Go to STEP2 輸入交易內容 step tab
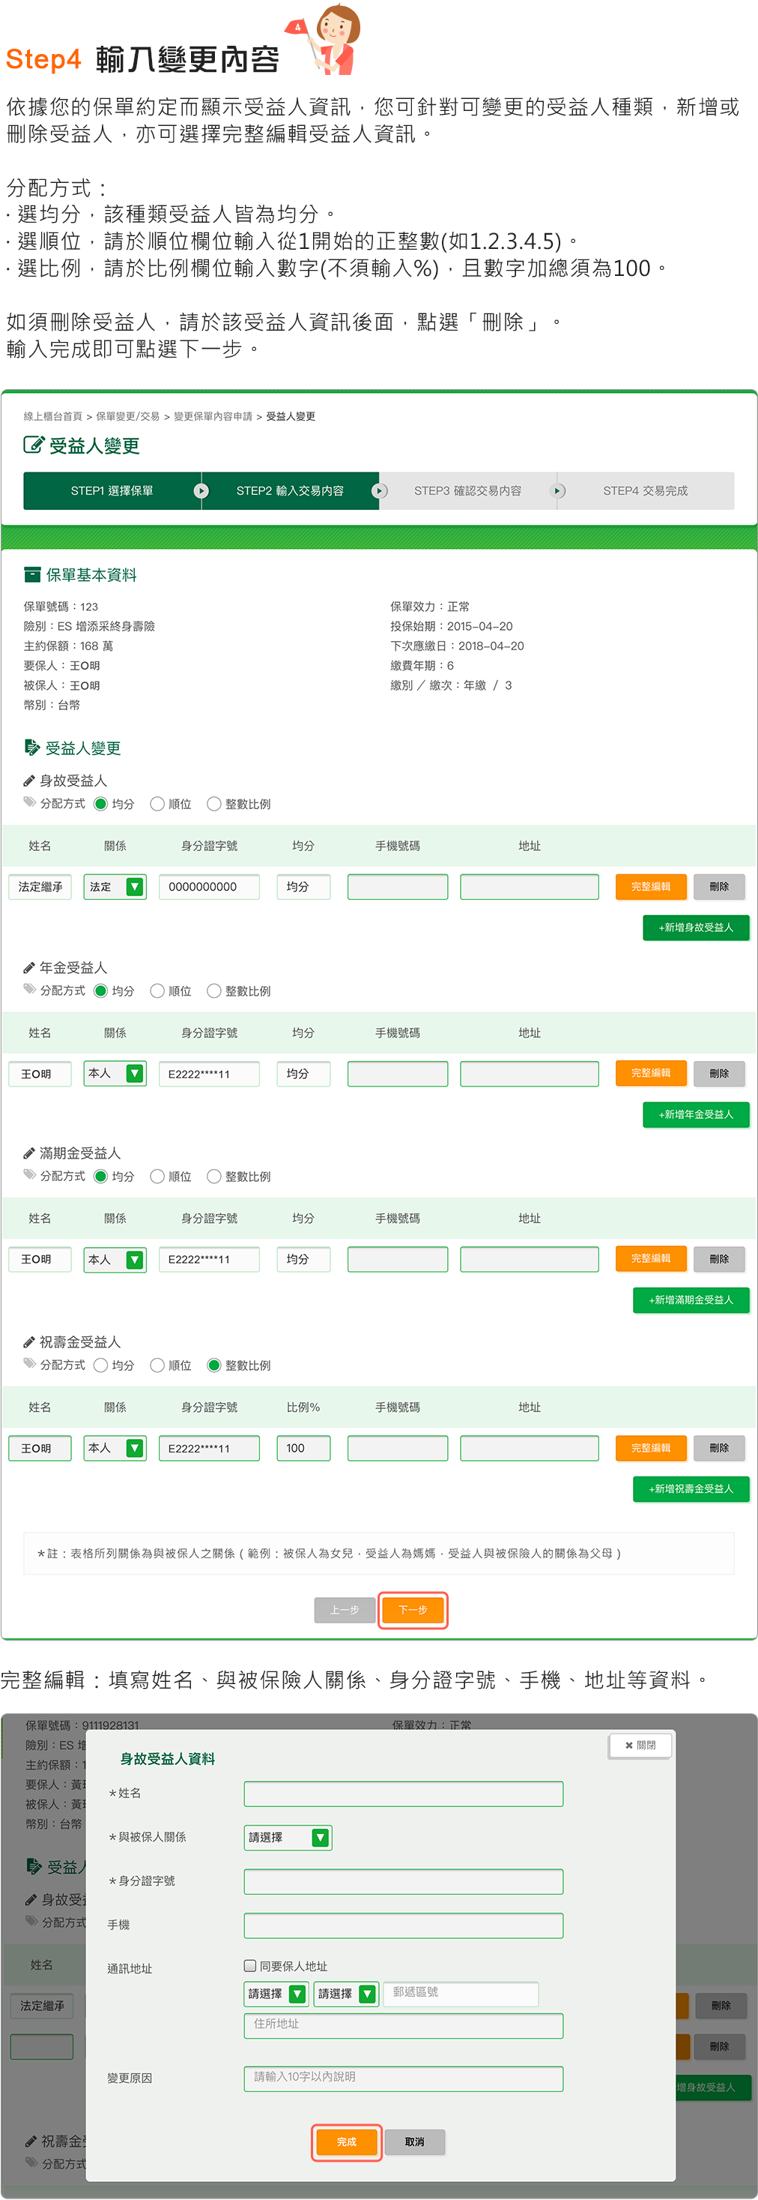The image size is (758, 2200). coord(290,491)
